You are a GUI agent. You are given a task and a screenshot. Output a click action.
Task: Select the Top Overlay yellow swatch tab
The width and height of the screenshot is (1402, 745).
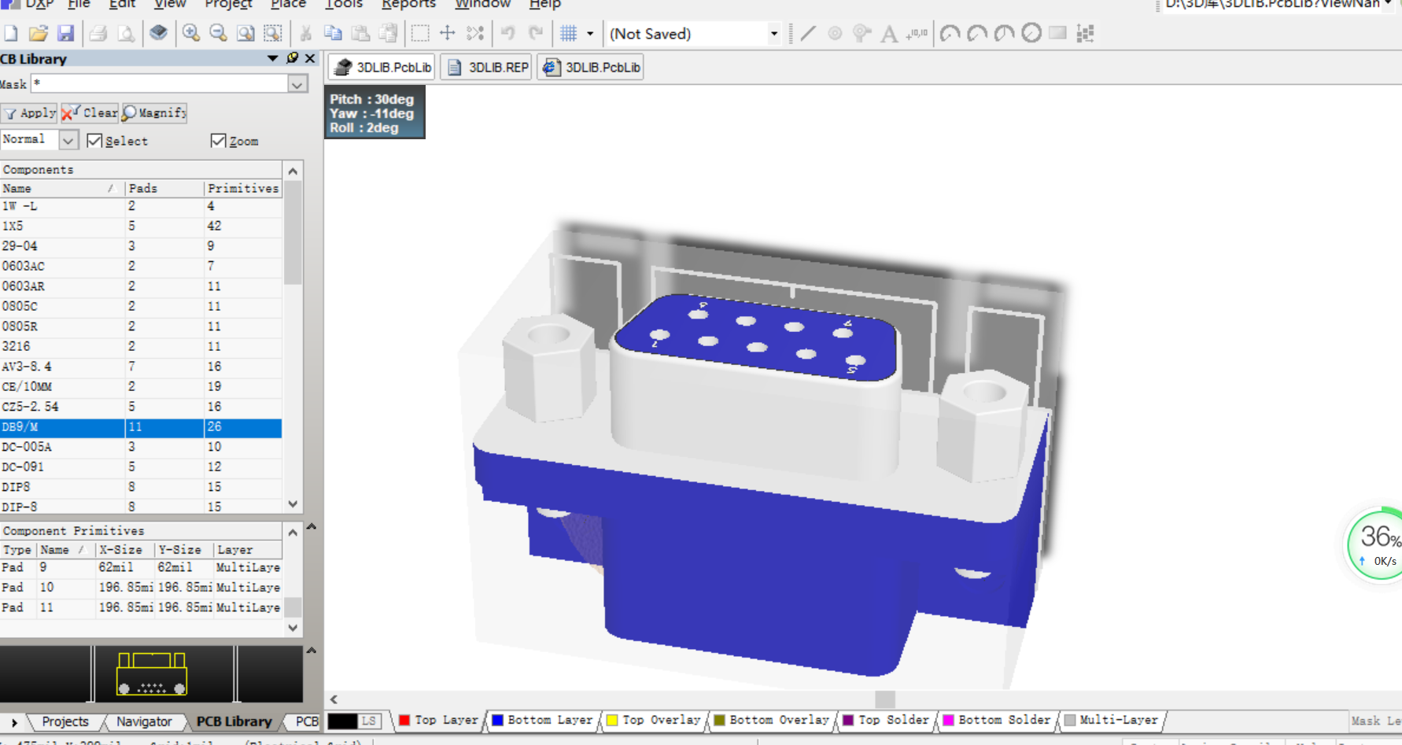pyautogui.click(x=653, y=720)
